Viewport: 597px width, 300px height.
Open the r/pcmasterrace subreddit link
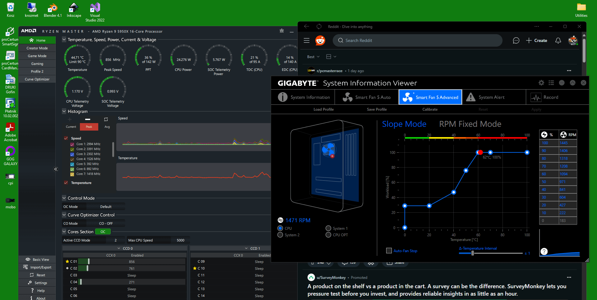[330, 71]
